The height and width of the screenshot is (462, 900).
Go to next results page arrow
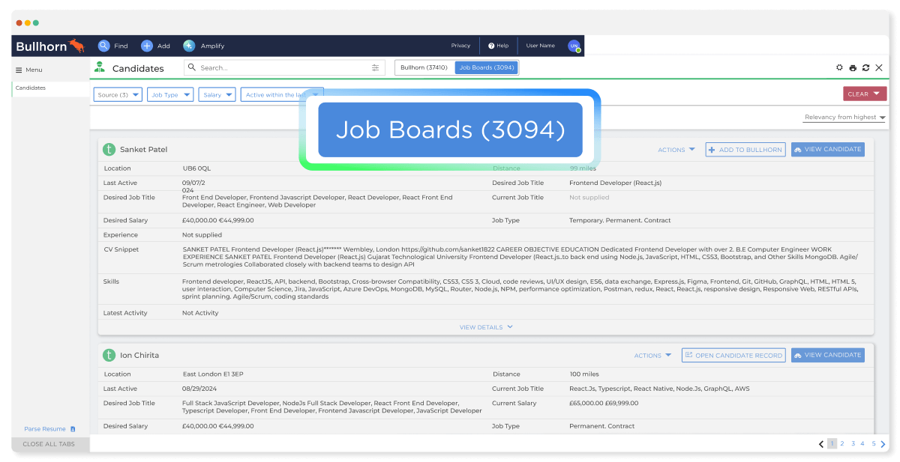pos(883,444)
